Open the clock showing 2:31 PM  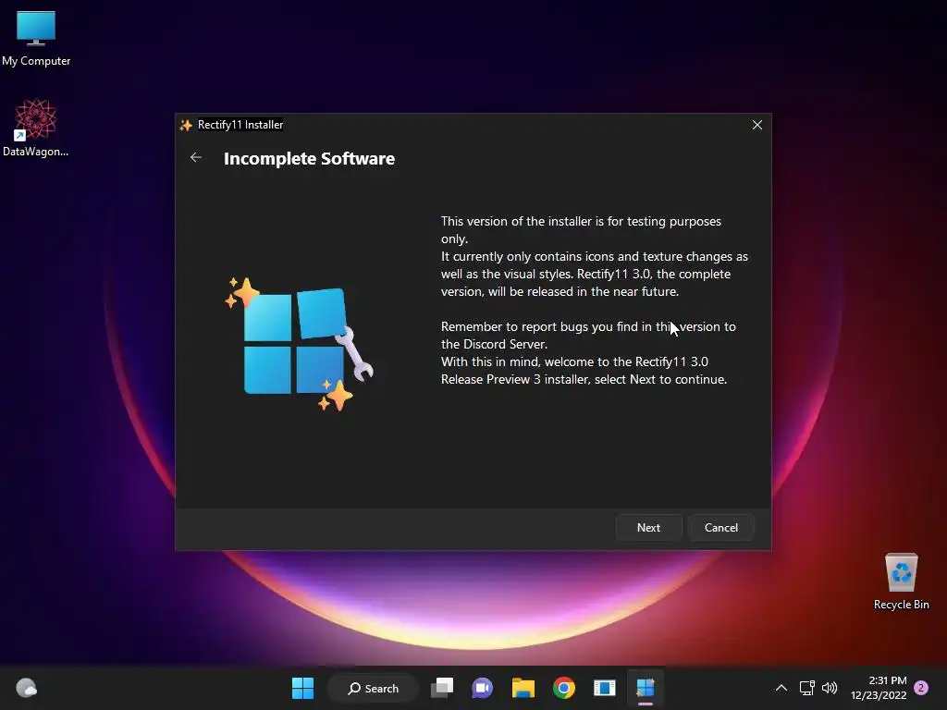point(879,688)
